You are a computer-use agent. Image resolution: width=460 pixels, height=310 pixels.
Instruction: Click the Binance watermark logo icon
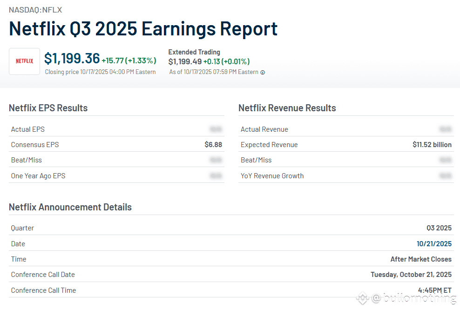(x=362, y=298)
